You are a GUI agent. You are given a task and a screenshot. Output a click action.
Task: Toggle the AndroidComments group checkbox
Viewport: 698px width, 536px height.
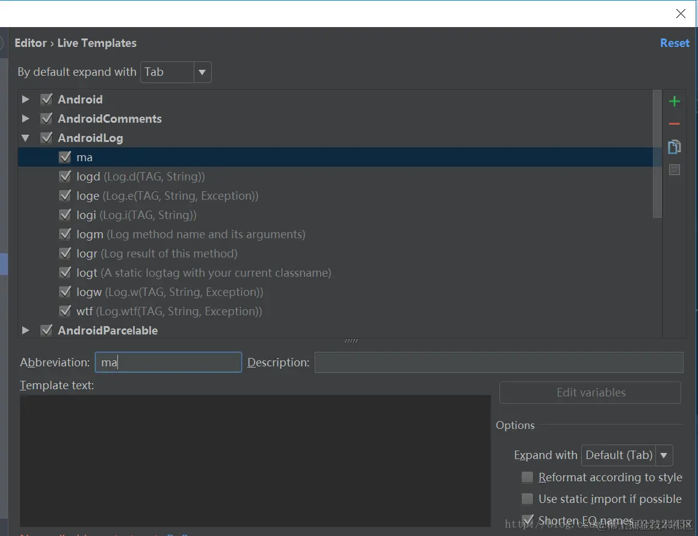(x=46, y=119)
